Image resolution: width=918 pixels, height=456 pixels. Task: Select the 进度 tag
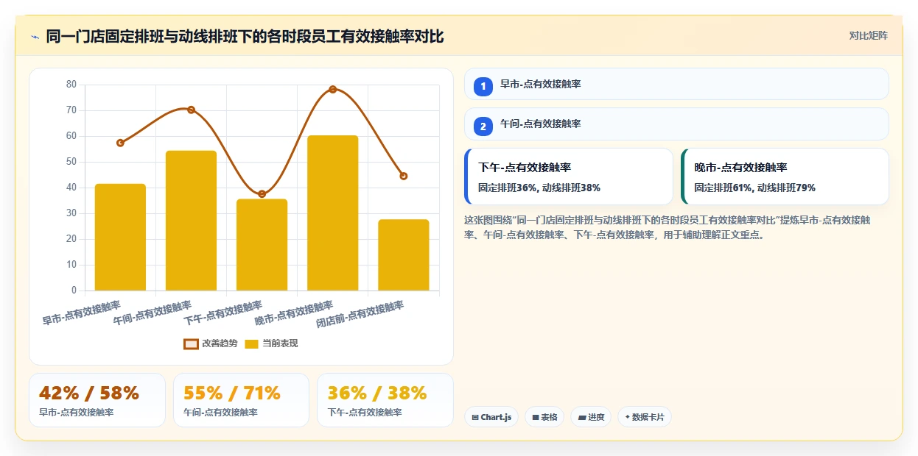(x=591, y=417)
